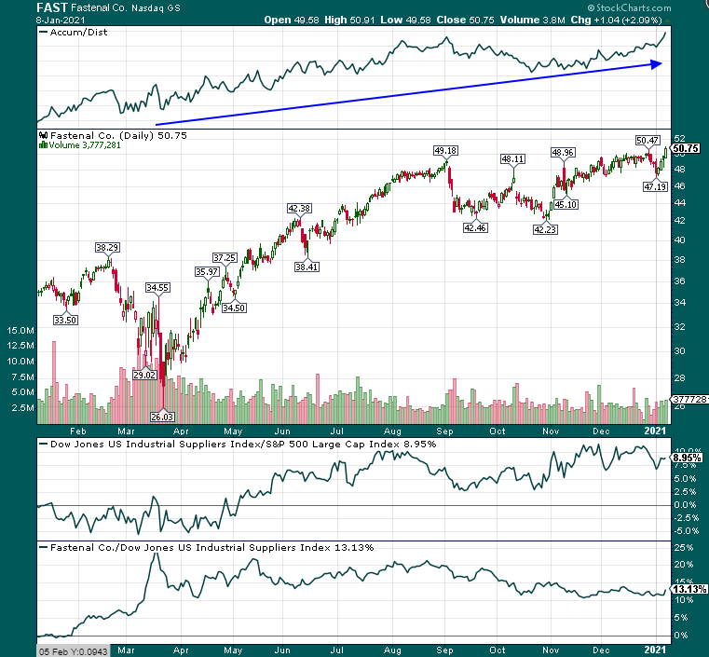This screenshot has height=657, width=709.
Task: Click the Volume 3.8M header value
Action: pyautogui.click(x=532, y=20)
